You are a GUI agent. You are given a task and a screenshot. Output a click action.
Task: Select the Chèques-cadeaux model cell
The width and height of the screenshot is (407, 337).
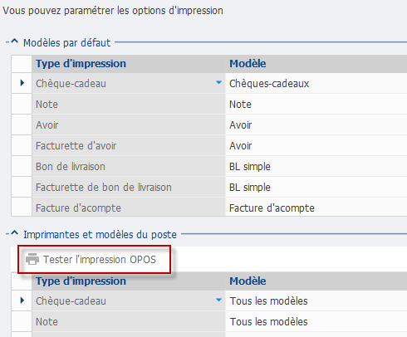(316, 83)
